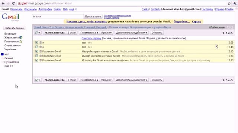This screenshot has height=133, width=238.
Task: Click the bottom Обновить button
Action: tap(157, 80)
